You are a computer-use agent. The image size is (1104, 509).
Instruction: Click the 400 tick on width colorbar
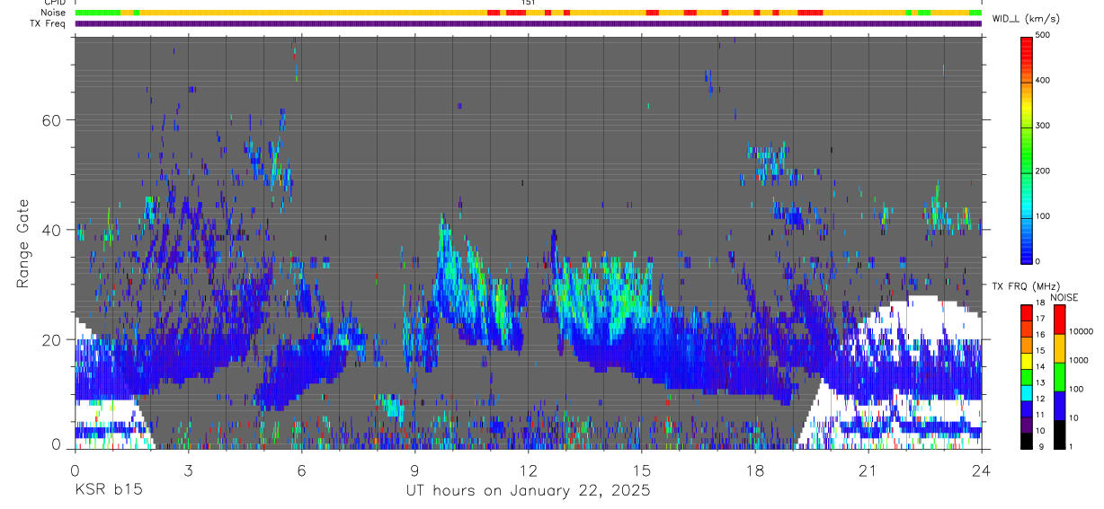(1043, 81)
